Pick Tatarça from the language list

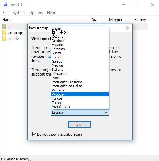tap(80, 103)
